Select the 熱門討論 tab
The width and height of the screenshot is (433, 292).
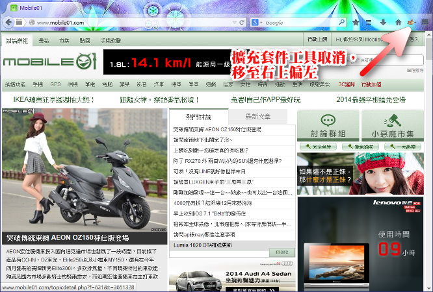click(x=198, y=117)
